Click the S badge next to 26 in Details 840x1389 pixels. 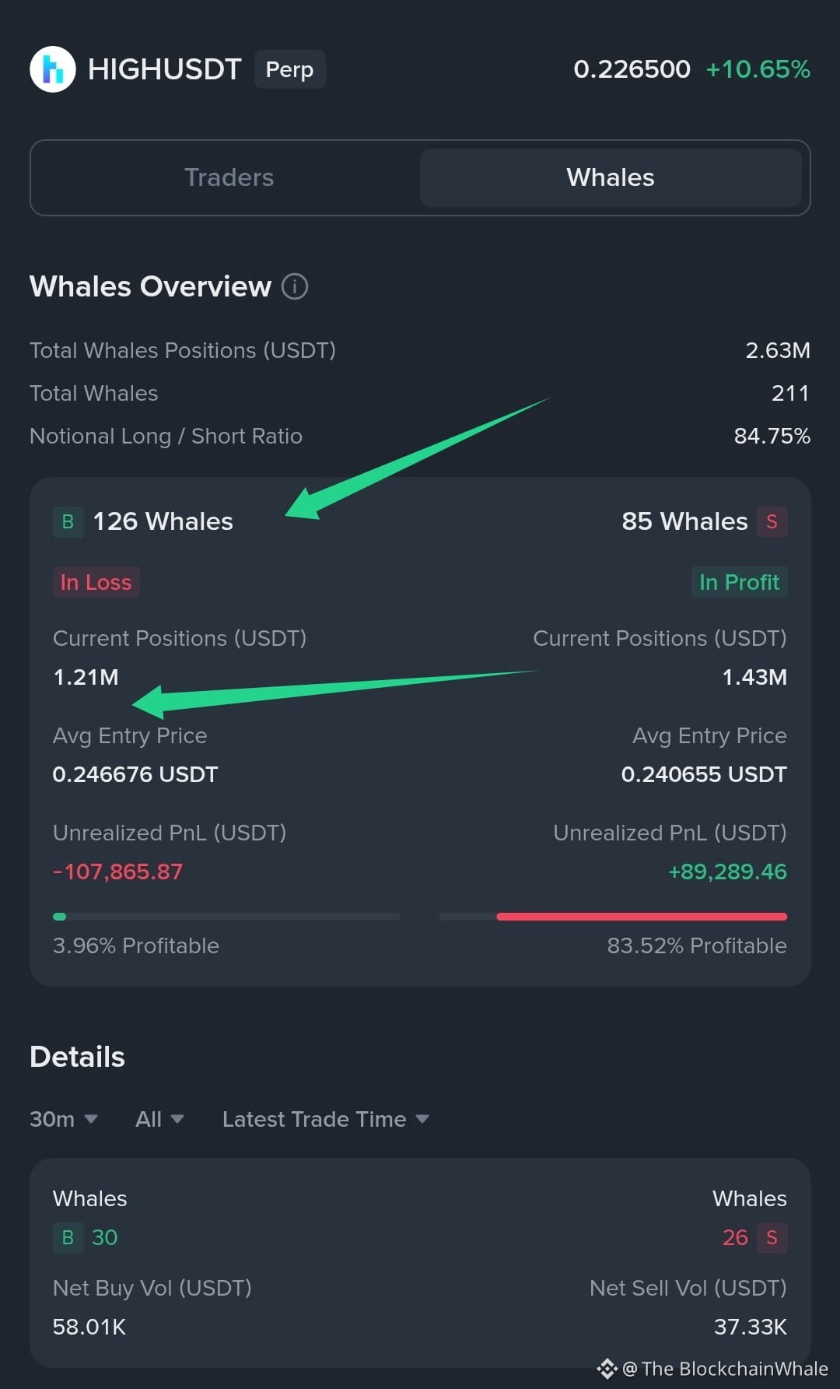772,1237
